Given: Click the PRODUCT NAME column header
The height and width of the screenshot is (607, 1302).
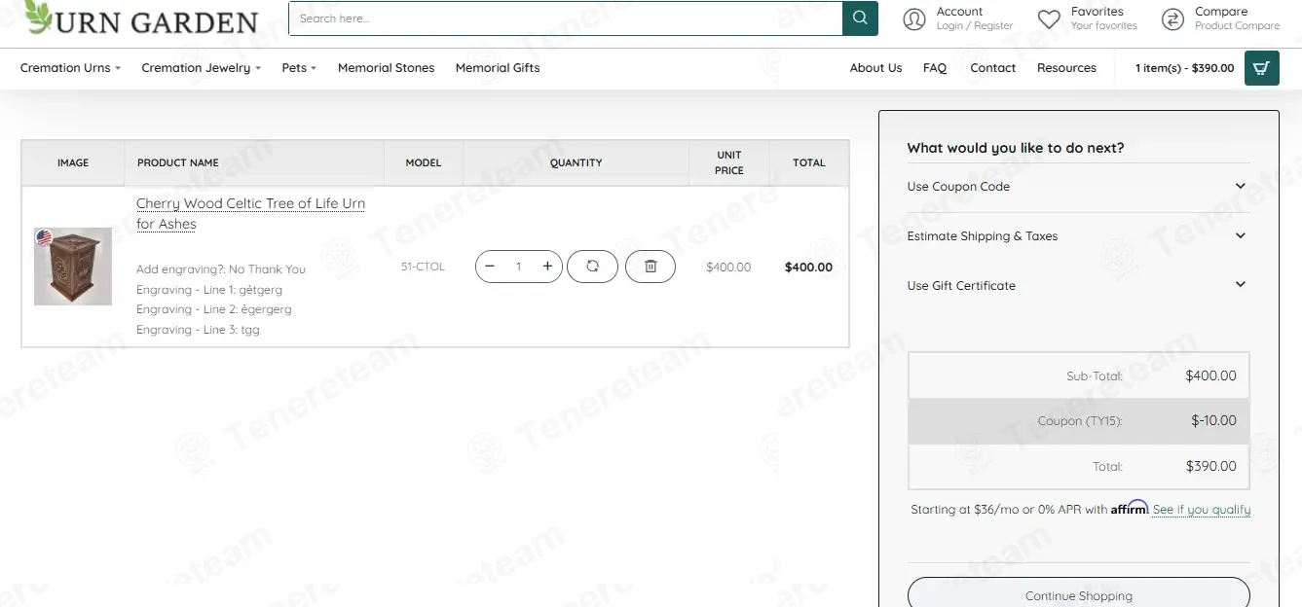Looking at the screenshot, I should [x=178, y=162].
